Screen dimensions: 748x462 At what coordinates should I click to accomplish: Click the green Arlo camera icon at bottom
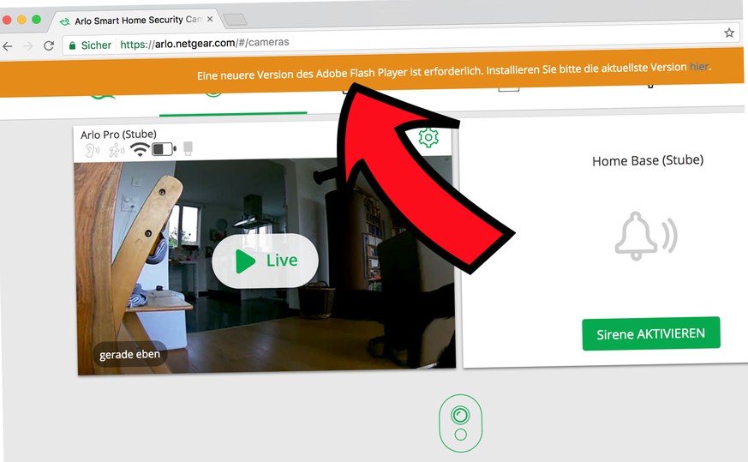pyautogui.click(x=460, y=422)
